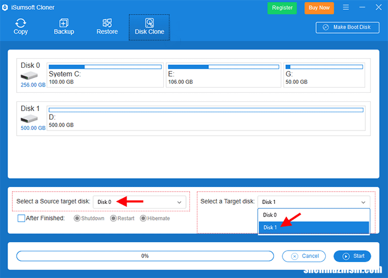
Task: Collapse the target disk dropdown chevron
Action: point(363,202)
